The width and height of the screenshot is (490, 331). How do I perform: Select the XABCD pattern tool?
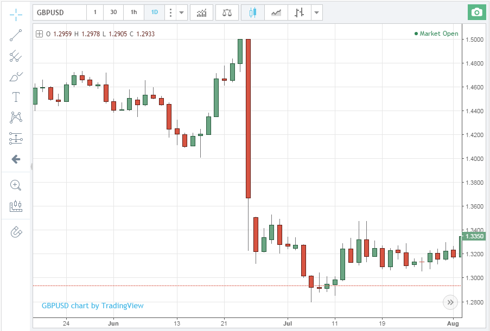[16, 118]
